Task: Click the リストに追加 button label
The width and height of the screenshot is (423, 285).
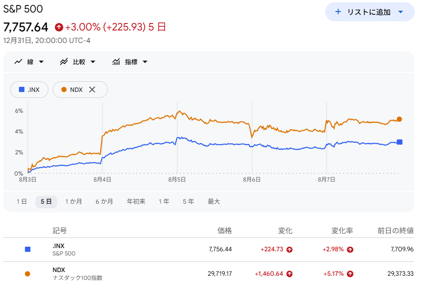Action: (x=369, y=12)
